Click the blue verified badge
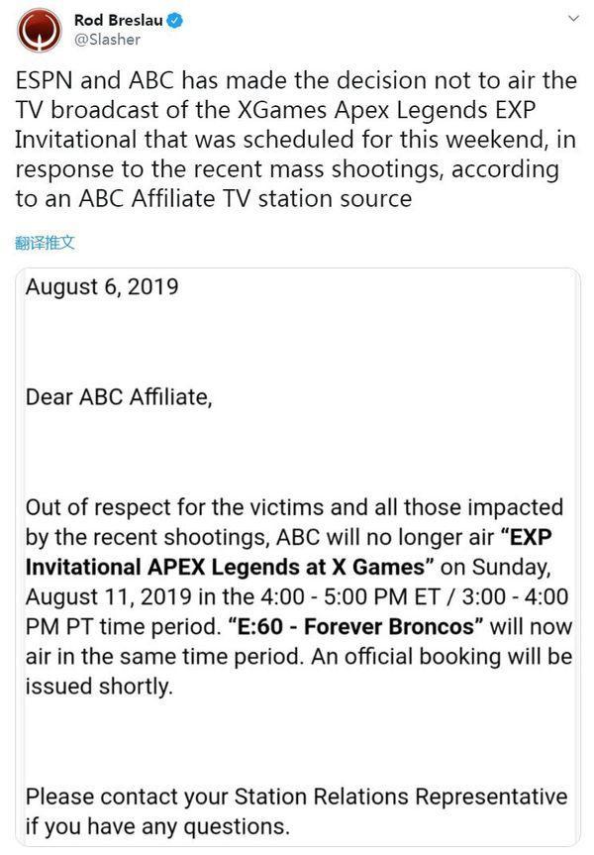 (x=174, y=21)
